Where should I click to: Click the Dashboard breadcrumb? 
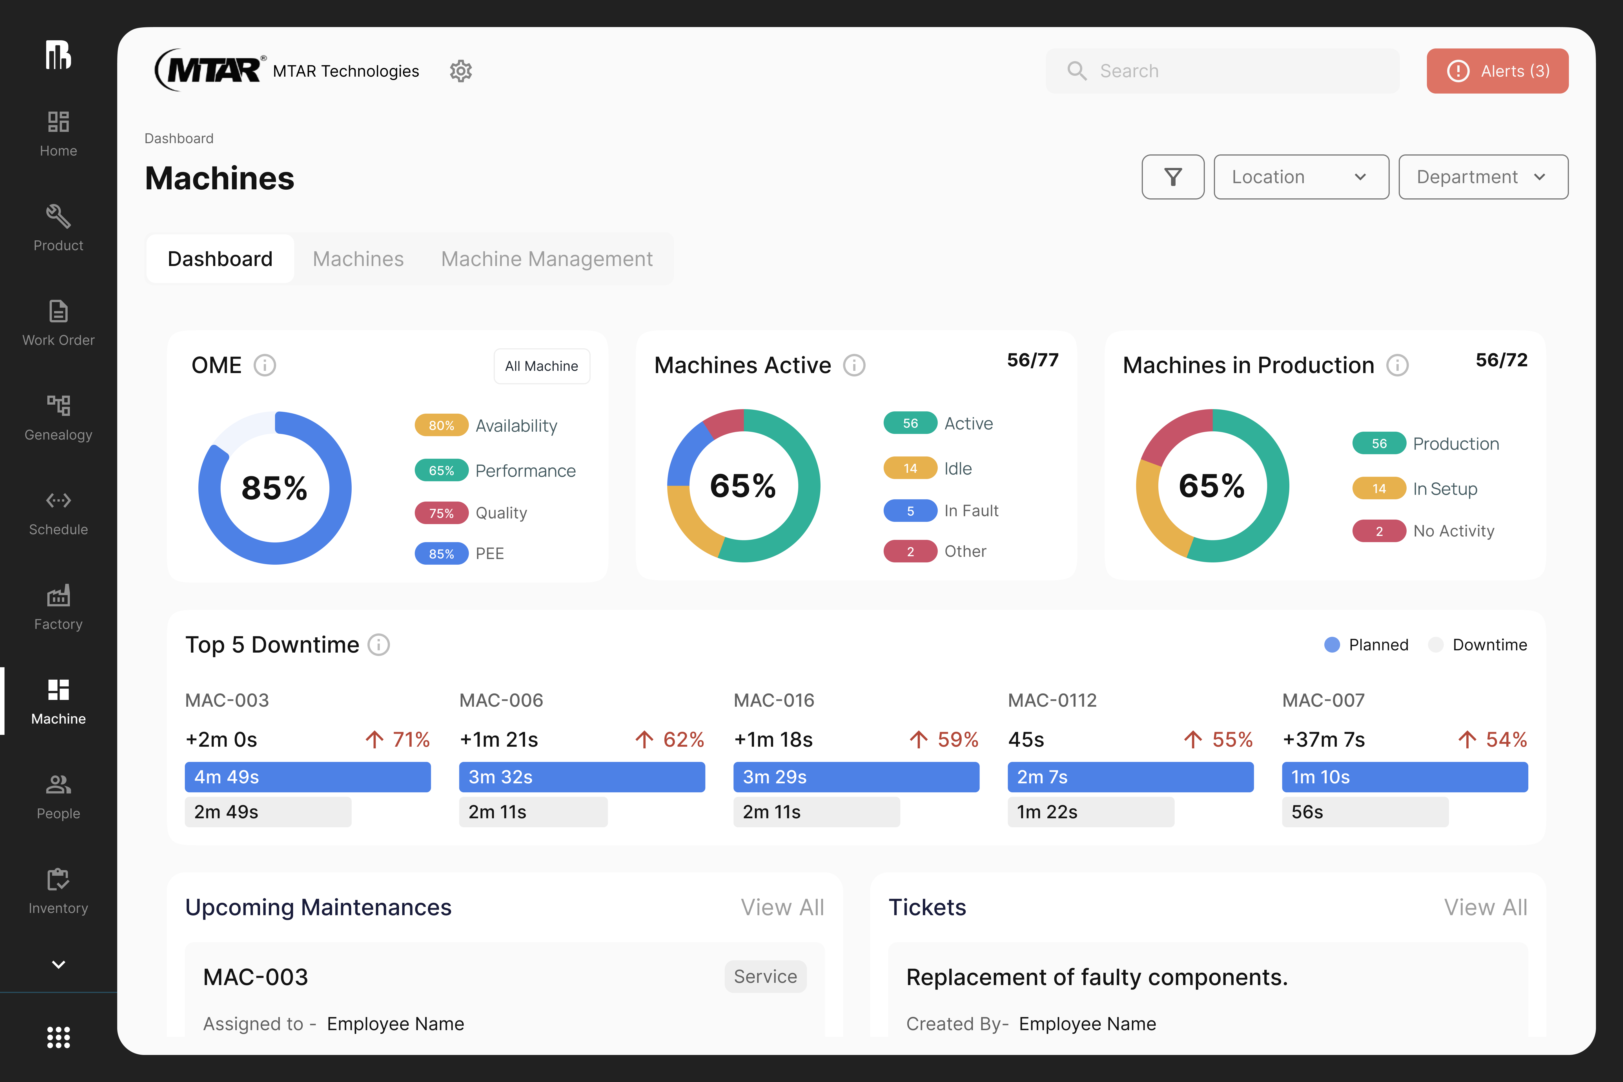point(179,138)
